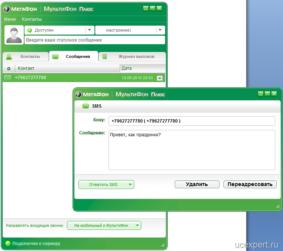Image resolution: width=283 pixels, height=251 pixels.
Task: Click green person icon on Контакты tab
Action: [x=9, y=57]
